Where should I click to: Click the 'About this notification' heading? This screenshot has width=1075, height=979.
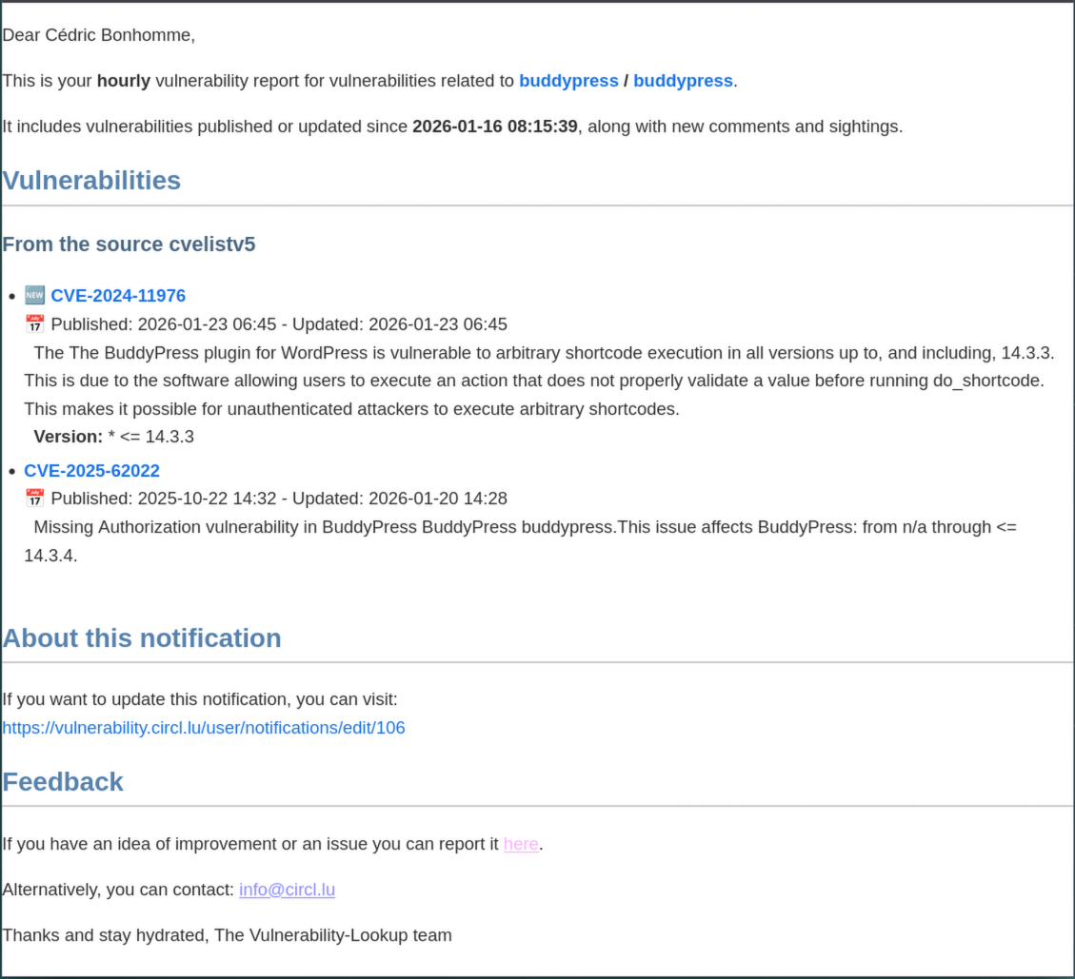pos(142,637)
